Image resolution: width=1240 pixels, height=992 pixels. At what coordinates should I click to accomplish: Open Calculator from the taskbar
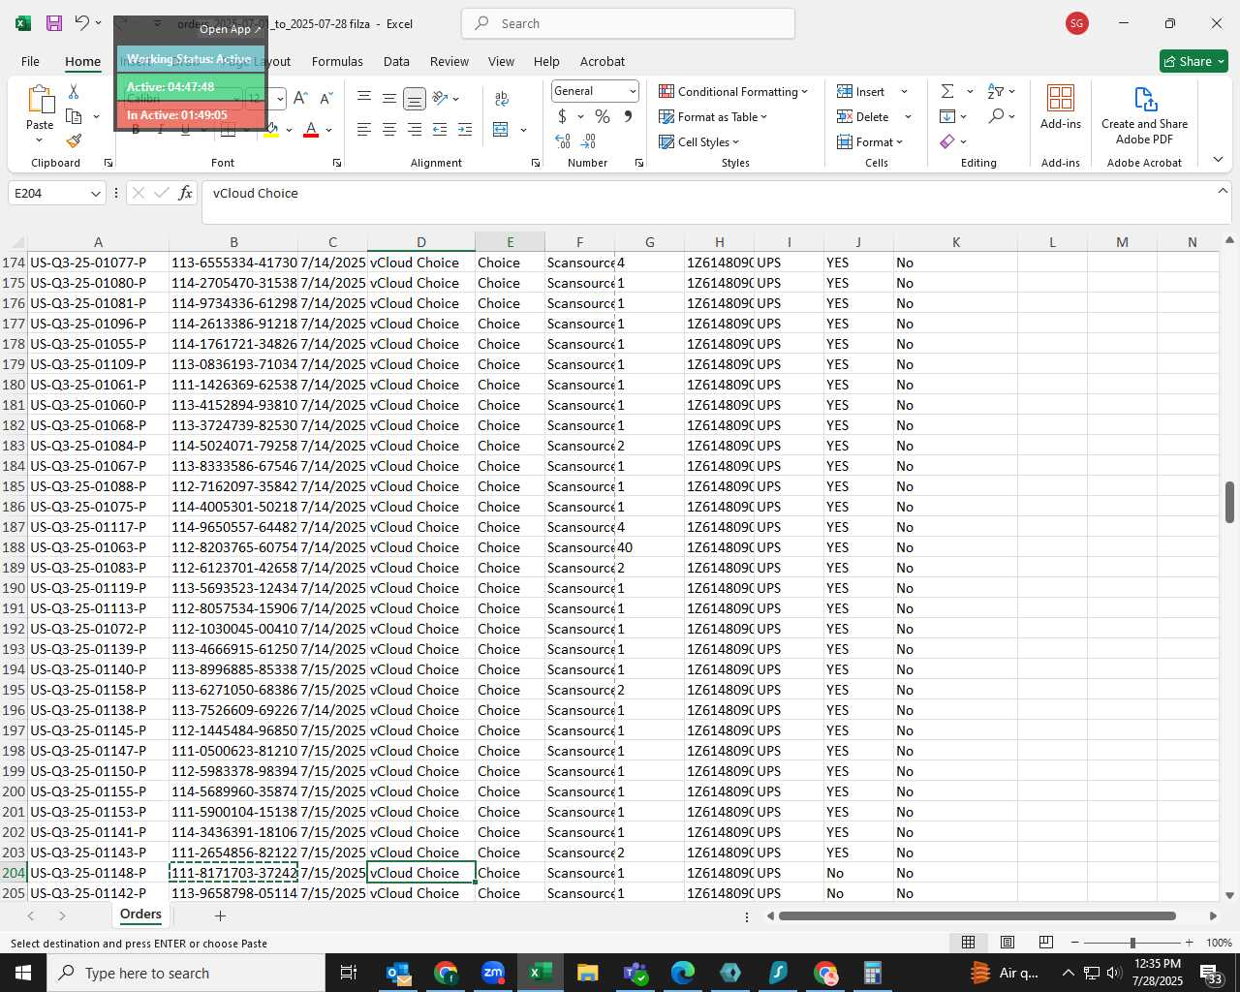click(873, 973)
